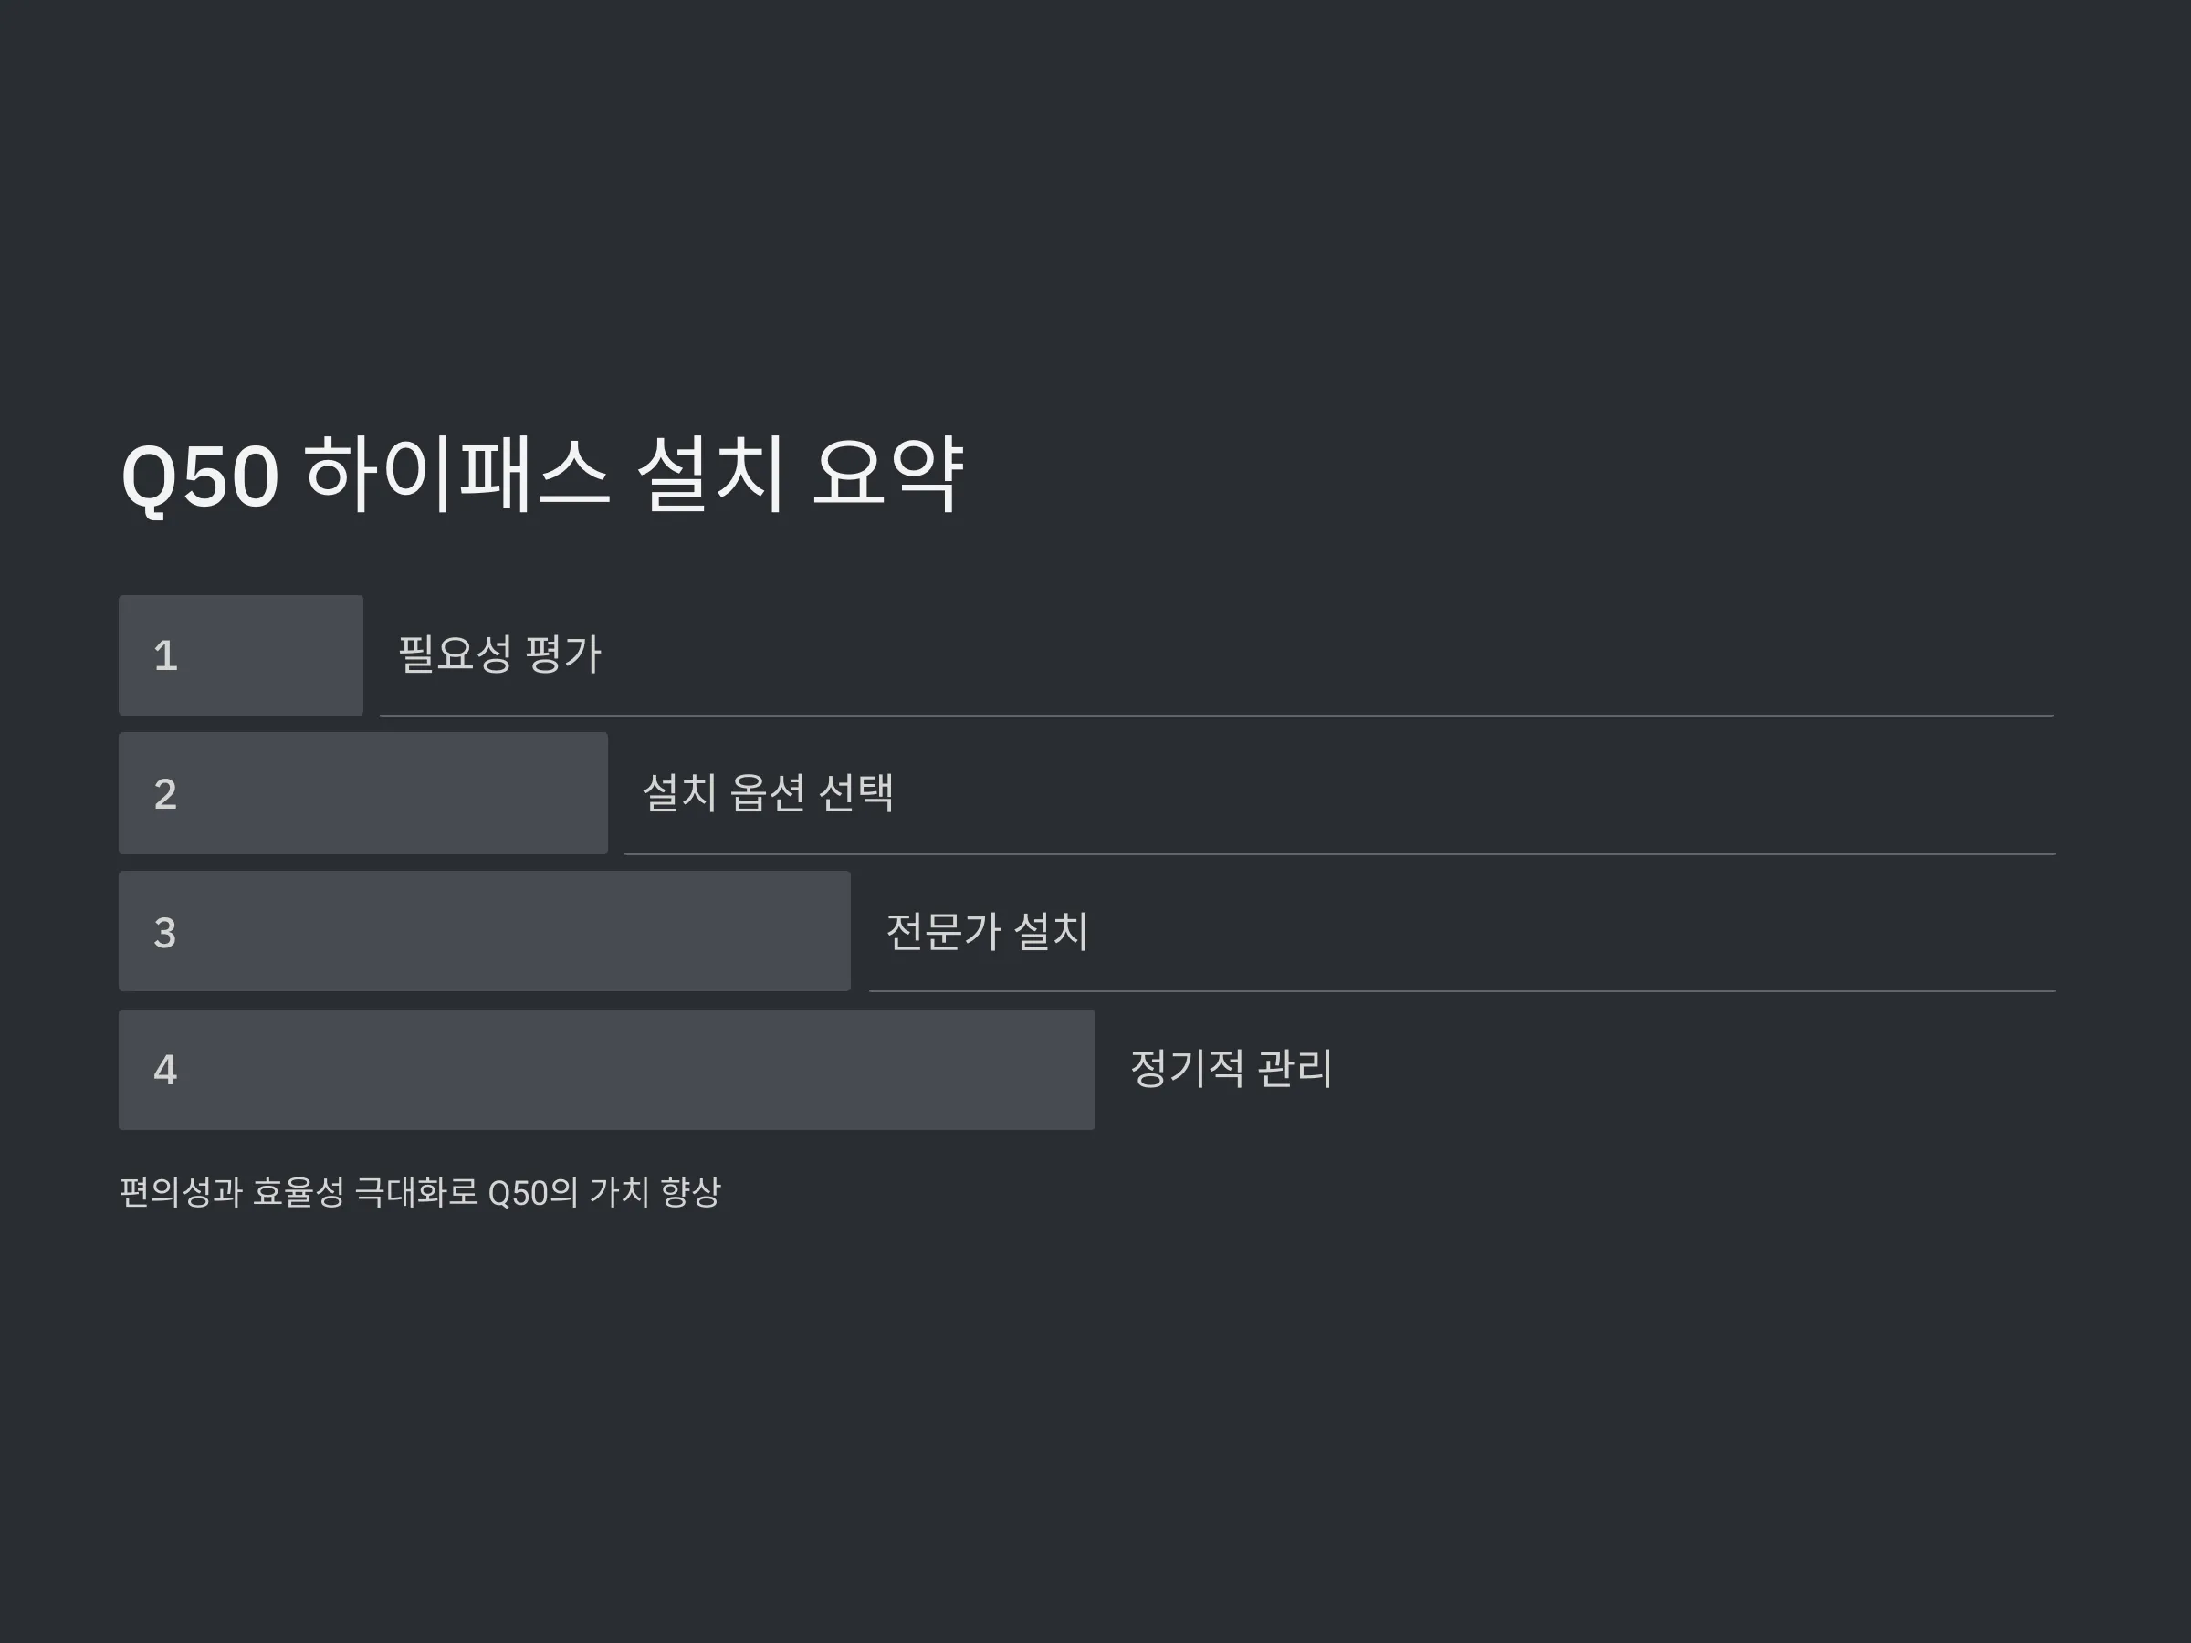Click the longest gray bar for step 4

coord(607,1070)
